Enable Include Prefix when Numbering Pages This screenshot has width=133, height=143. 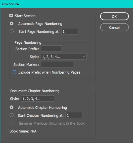[14, 72]
